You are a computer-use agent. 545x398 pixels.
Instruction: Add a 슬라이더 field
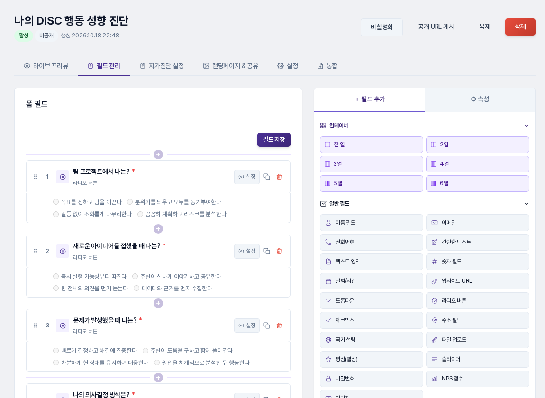coord(478,359)
